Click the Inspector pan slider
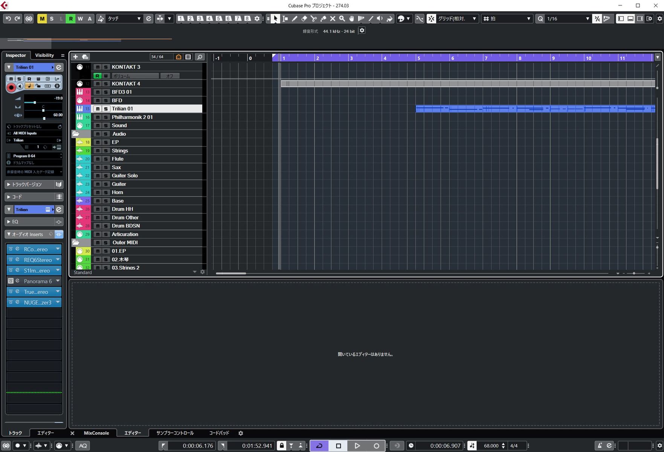This screenshot has width=664, height=452. pos(43,110)
